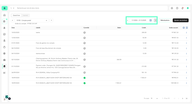The image size is (192, 108).
Task: Open the history clock icon
Action: point(177,8)
